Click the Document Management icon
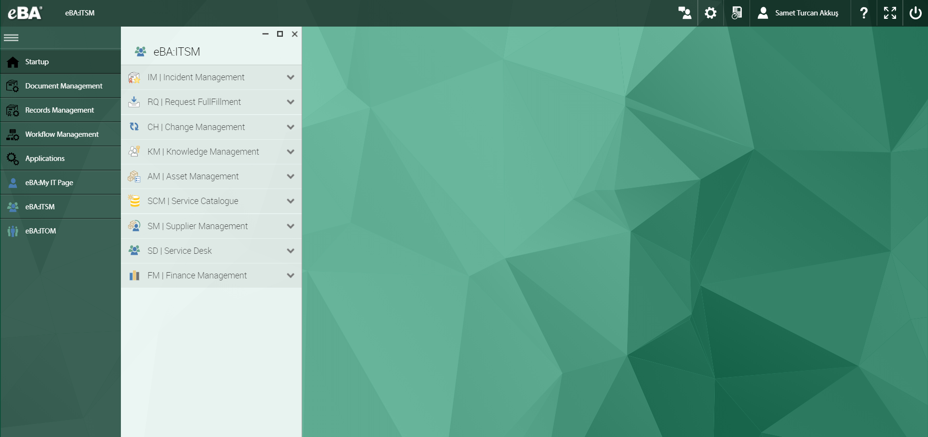Screen dimensions: 928x437 coord(13,86)
